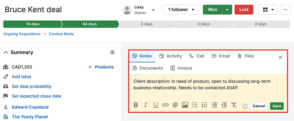
Task: Open the Invoice tab
Action: tap(181, 68)
